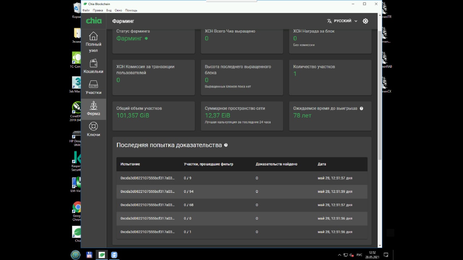Click the Фарминг status value

[x=129, y=38]
